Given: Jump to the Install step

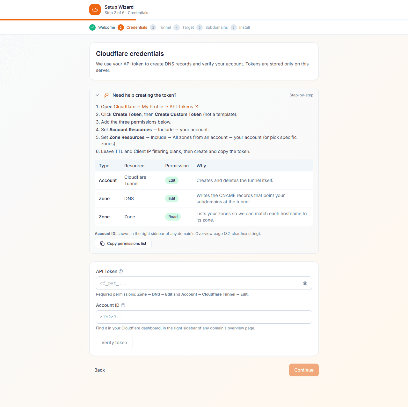Looking at the screenshot, I should (x=244, y=27).
